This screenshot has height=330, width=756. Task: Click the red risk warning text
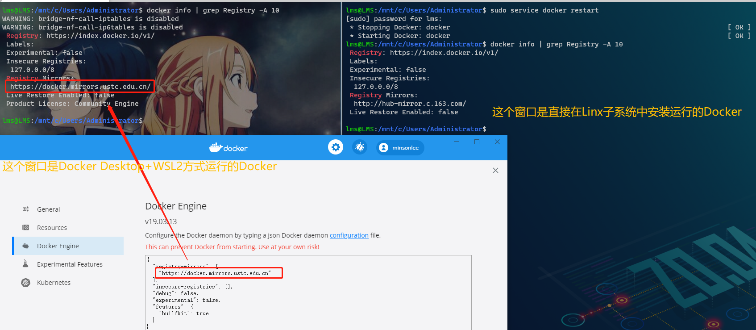pyautogui.click(x=232, y=247)
